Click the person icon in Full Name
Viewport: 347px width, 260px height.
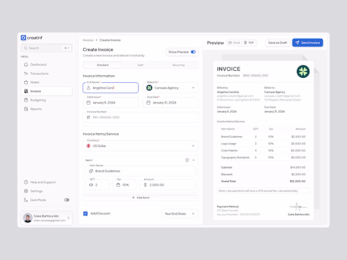click(89, 88)
